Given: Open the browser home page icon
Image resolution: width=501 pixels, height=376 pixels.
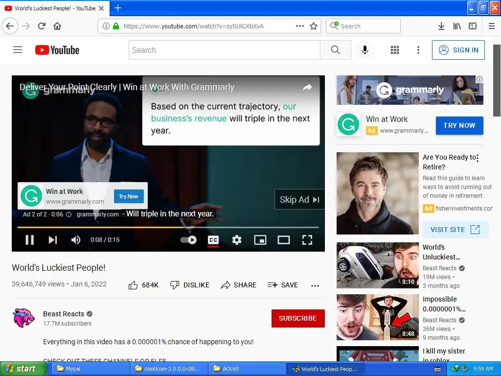Looking at the screenshot, I should 57,26.
